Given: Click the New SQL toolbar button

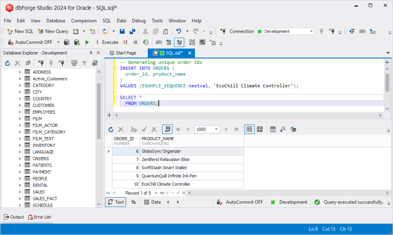Looking at the screenshot, I should pos(20,31).
